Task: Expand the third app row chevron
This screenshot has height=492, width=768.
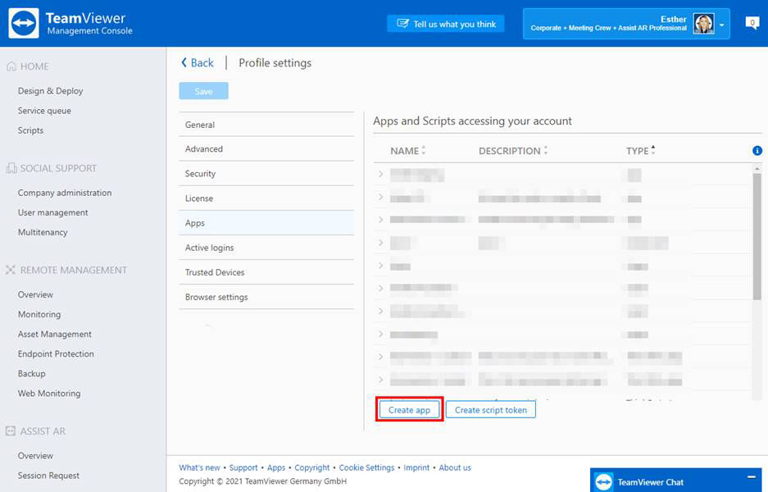Action: [x=380, y=220]
